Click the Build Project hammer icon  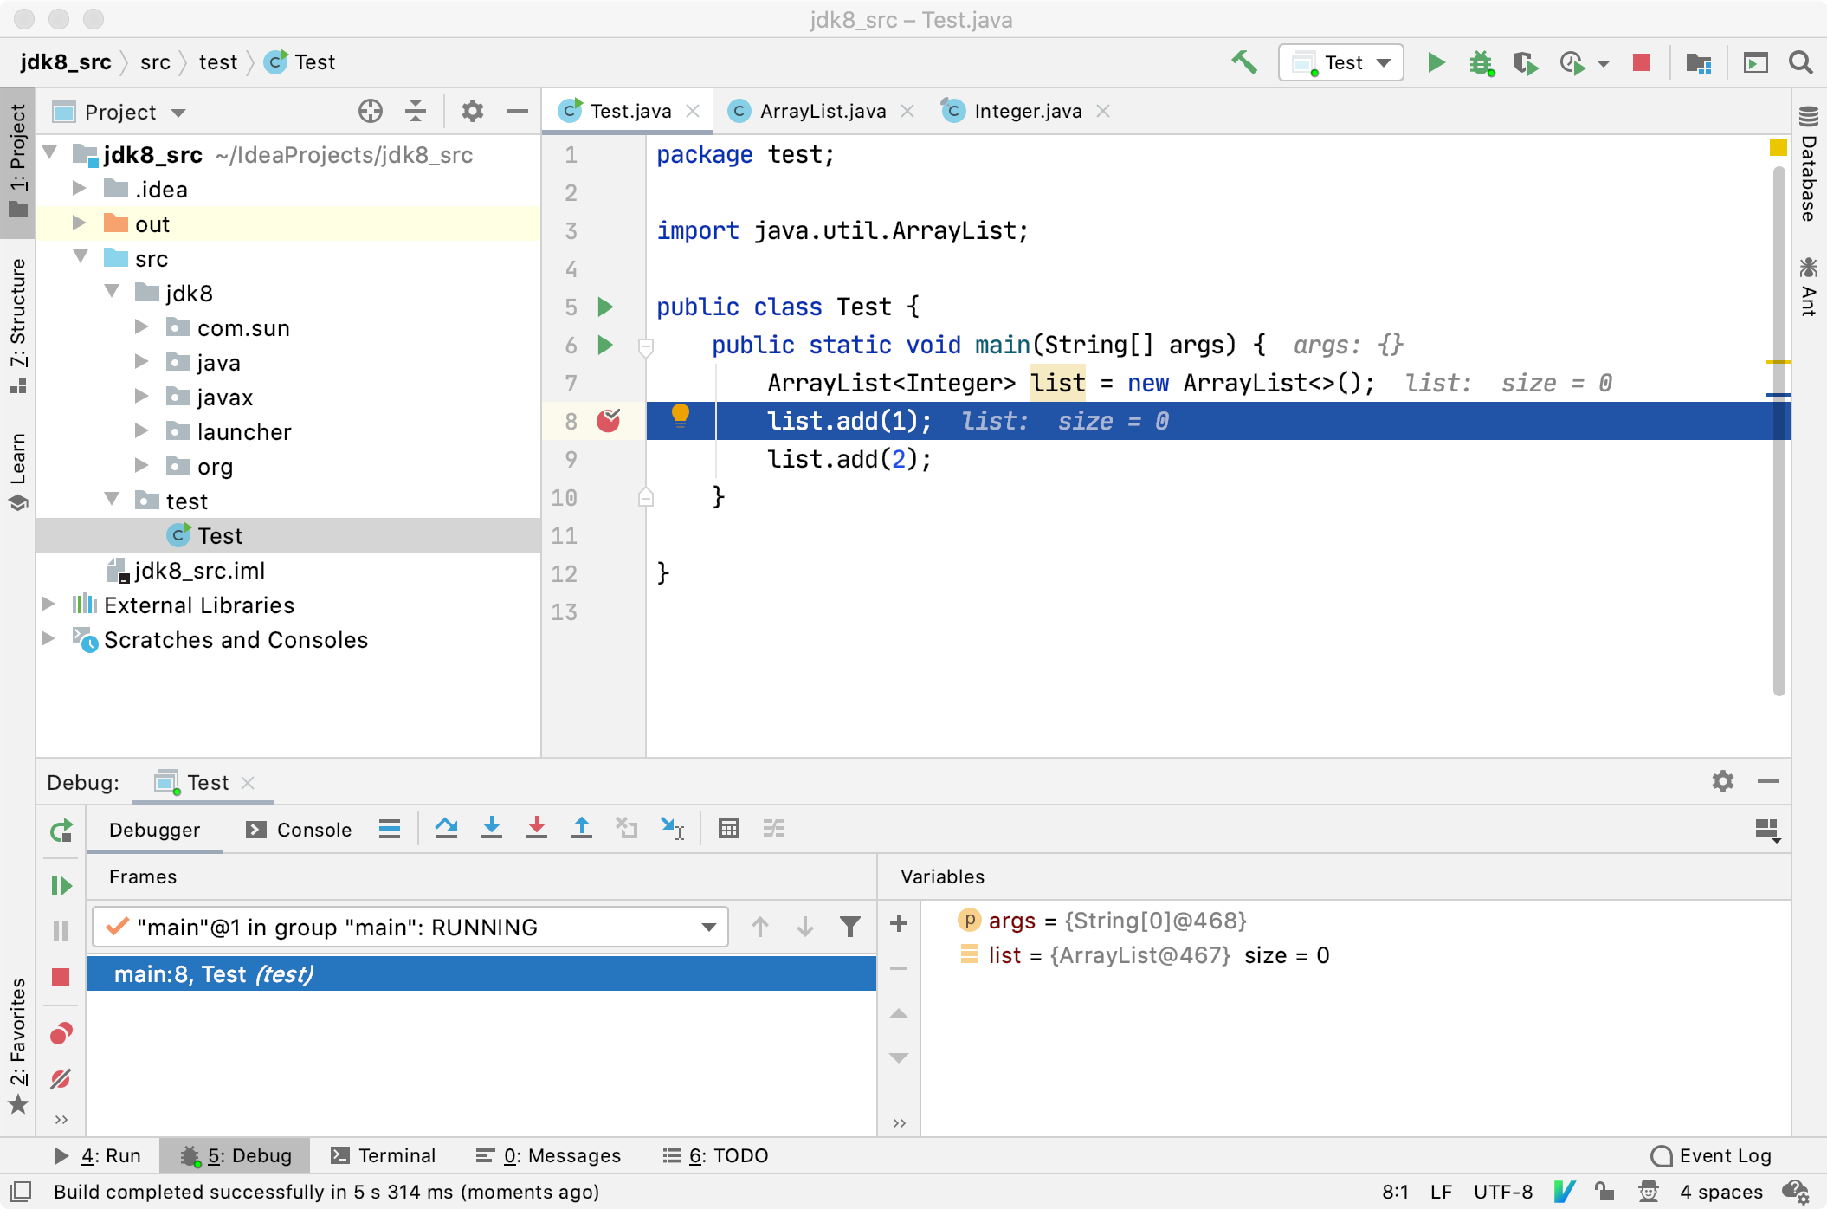point(1244,62)
